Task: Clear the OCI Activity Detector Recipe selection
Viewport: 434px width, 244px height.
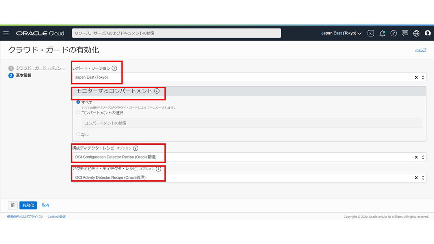Action: tap(416, 178)
